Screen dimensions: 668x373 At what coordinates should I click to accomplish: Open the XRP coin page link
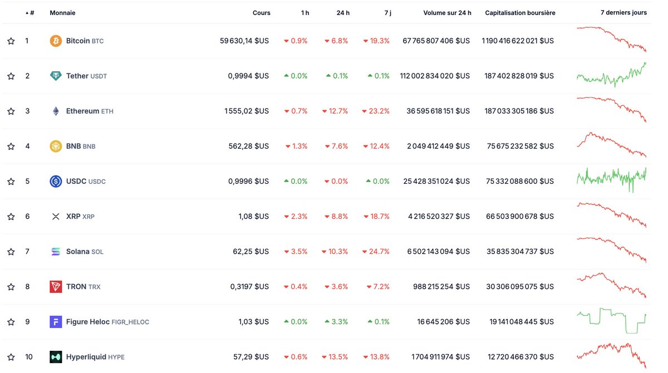[80, 217]
